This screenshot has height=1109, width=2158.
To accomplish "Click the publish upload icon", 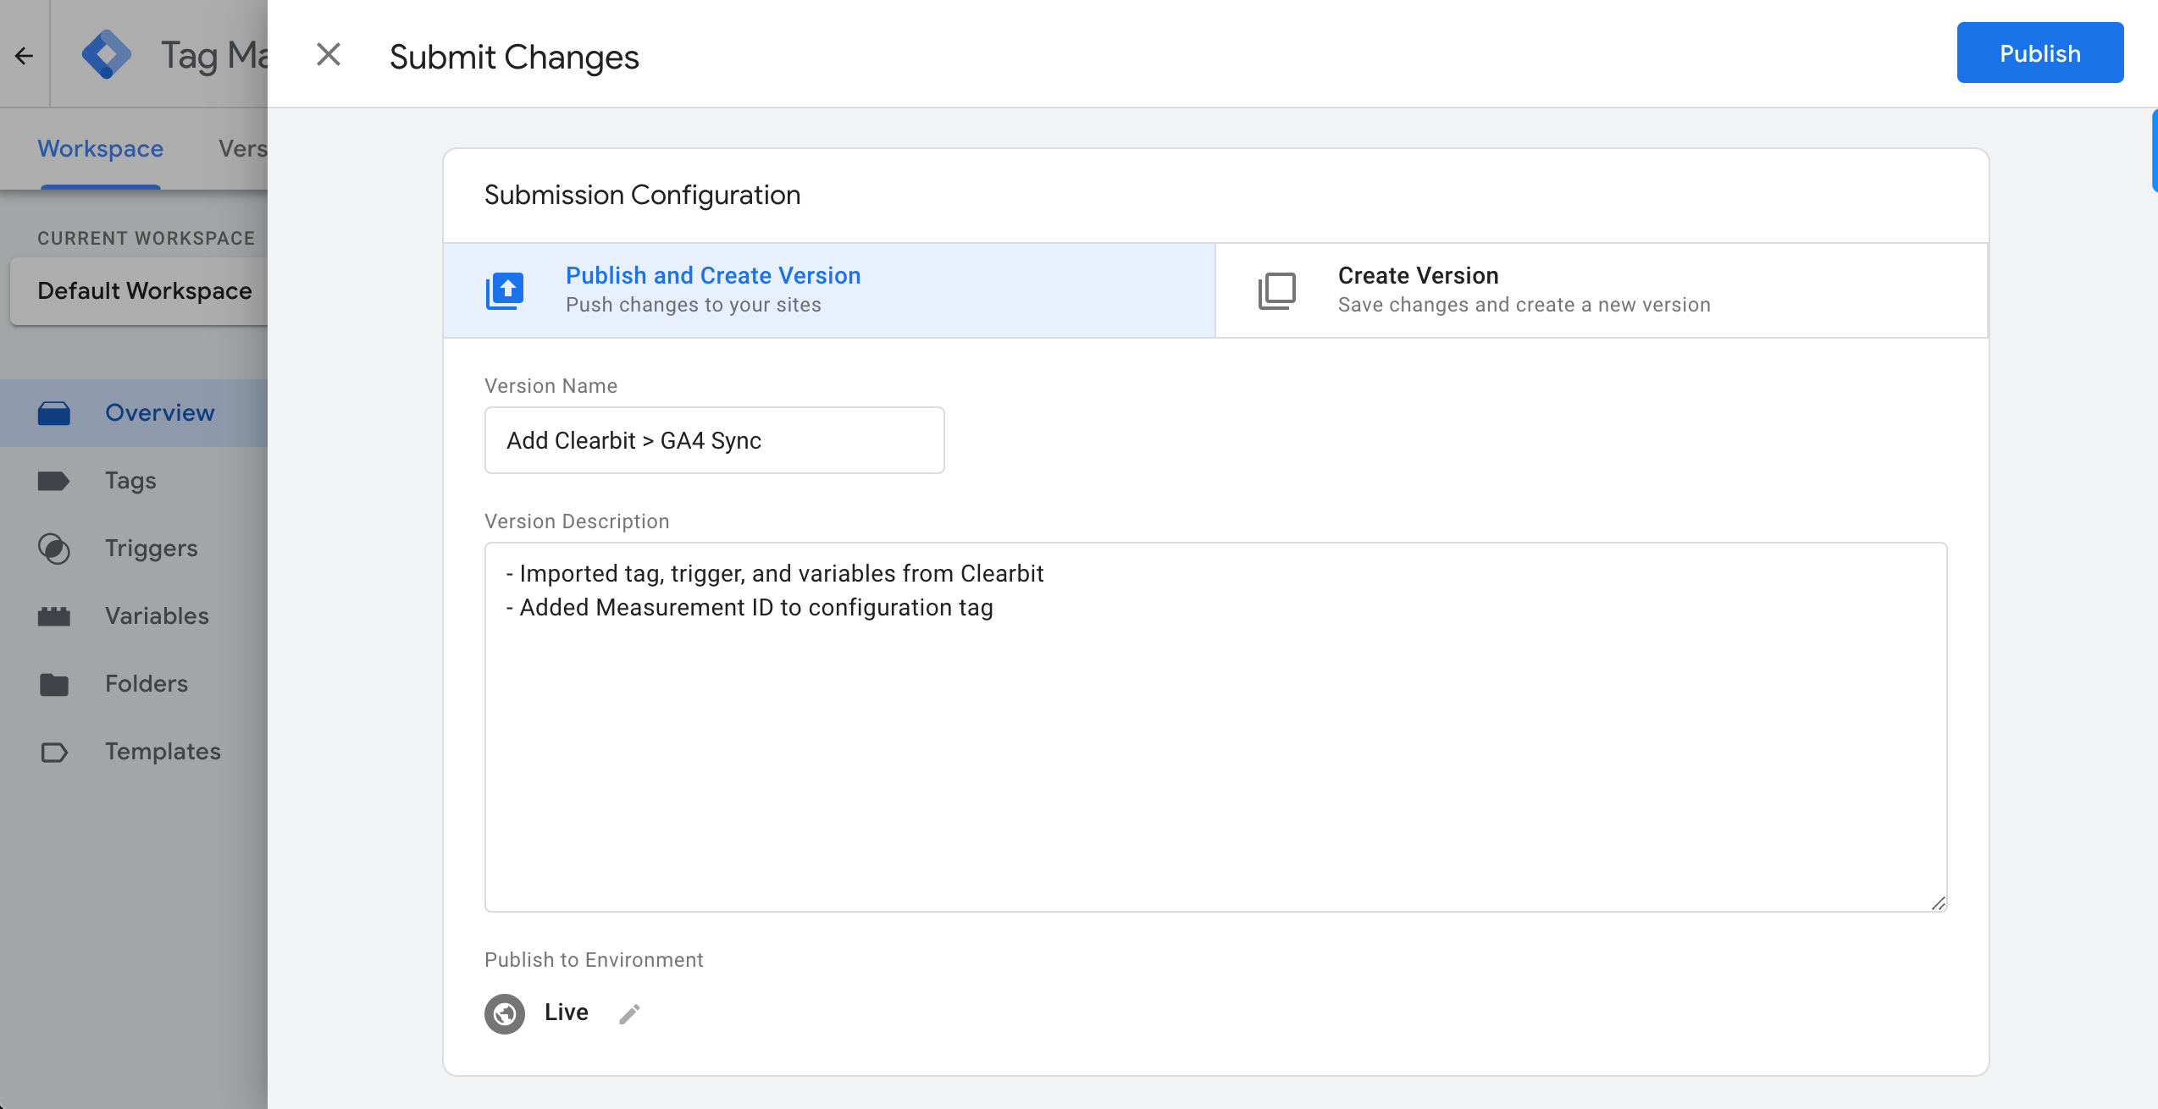I will point(505,291).
